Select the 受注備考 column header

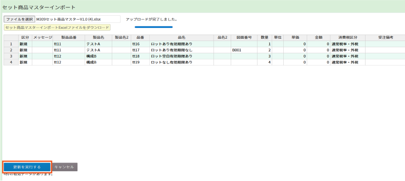[385, 37]
